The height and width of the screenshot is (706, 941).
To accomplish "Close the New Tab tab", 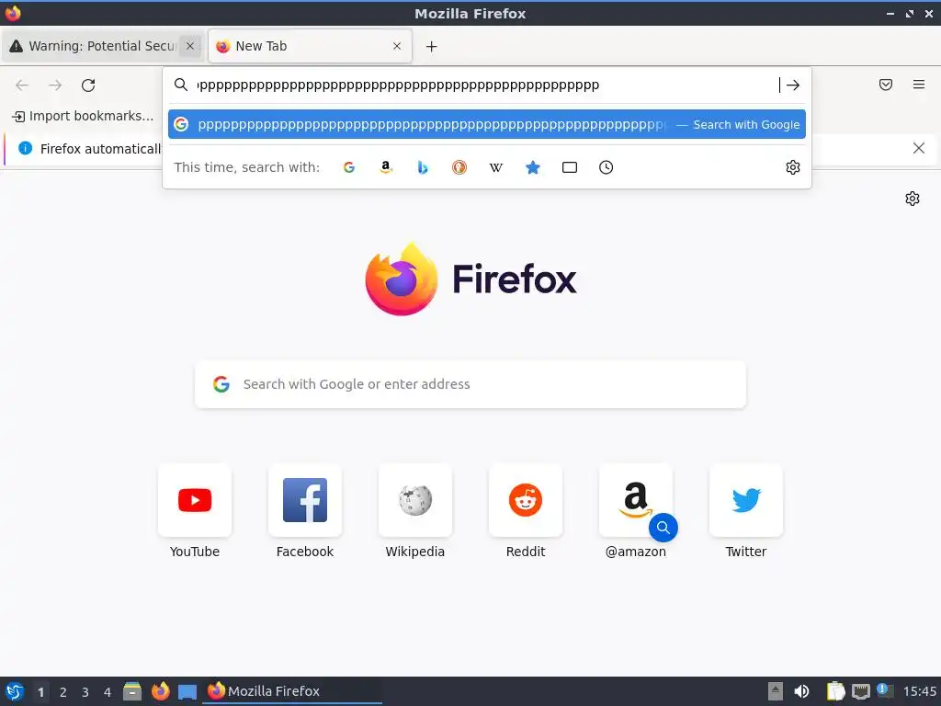I will click(397, 46).
